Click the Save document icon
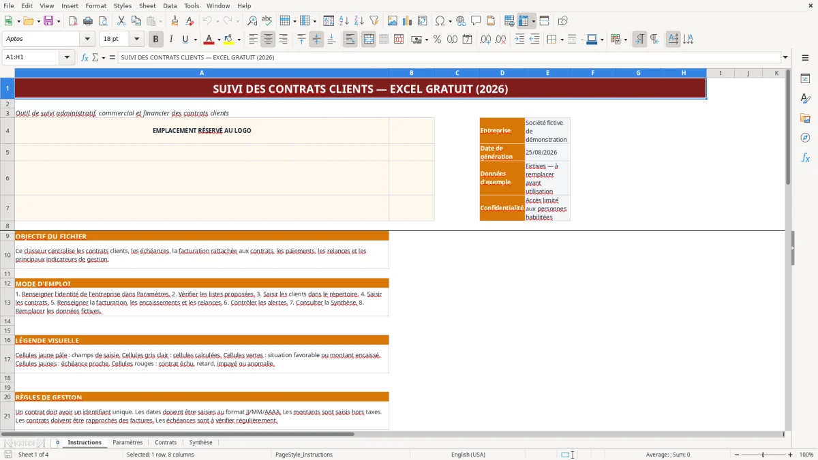Screen dimensions: 818x460 coord(48,21)
